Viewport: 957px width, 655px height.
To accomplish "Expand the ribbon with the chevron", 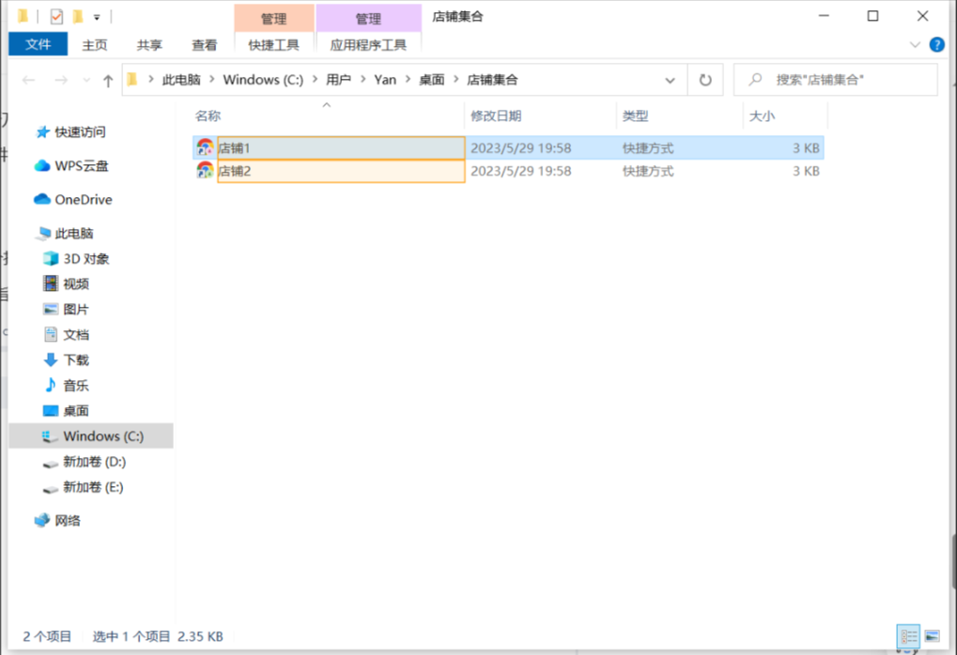I will pyautogui.click(x=915, y=44).
